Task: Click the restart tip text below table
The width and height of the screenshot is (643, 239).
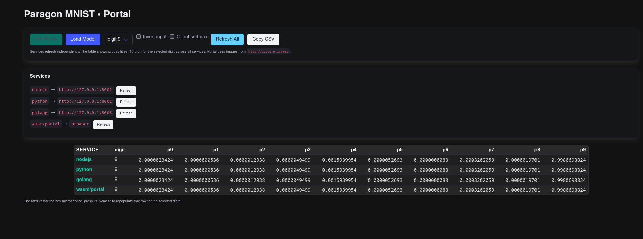Action: [x=102, y=201]
